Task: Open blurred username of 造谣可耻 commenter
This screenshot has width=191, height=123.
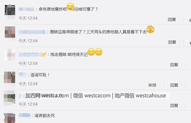Action: pyautogui.click(x=23, y=74)
